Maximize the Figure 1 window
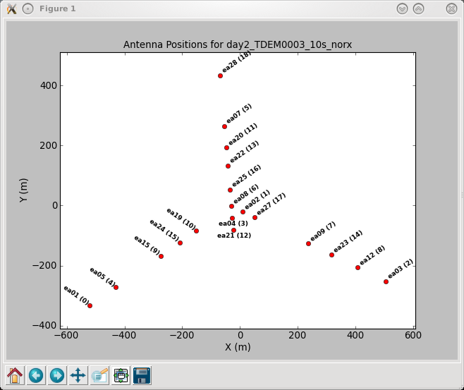Image resolution: width=464 pixels, height=390 pixels. point(418,9)
